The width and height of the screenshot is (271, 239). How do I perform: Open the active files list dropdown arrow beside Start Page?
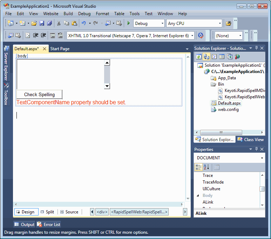(x=187, y=49)
